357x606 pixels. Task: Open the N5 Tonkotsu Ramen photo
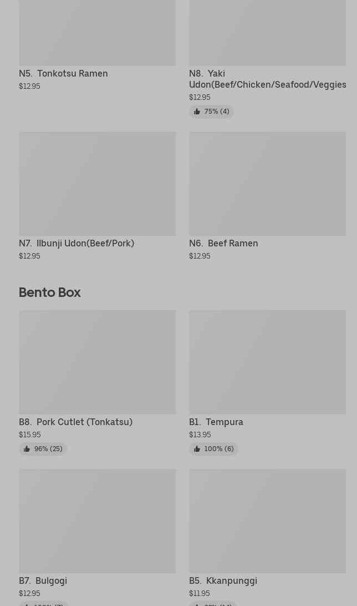[97, 33]
